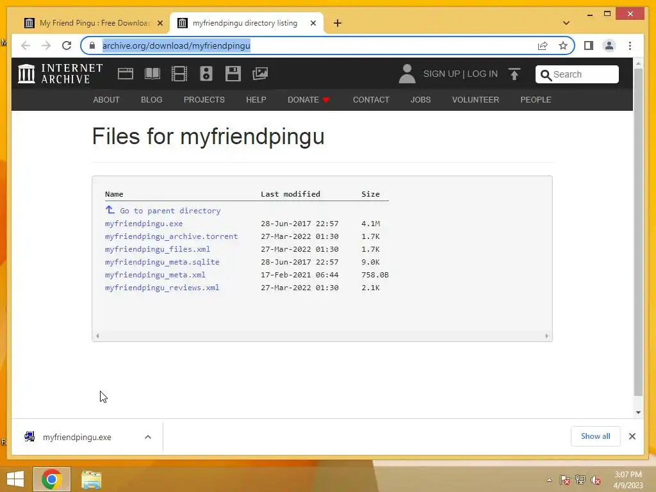Viewport: 656px width, 492px height.
Task: Open myfriendpingu_archive.torrent link
Action: [x=171, y=236]
